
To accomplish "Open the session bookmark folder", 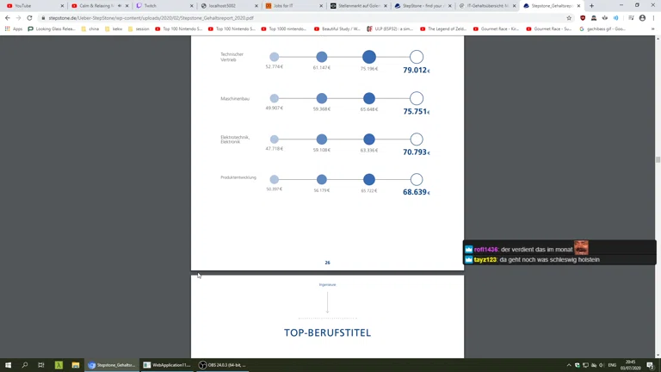I will (x=139, y=29).
